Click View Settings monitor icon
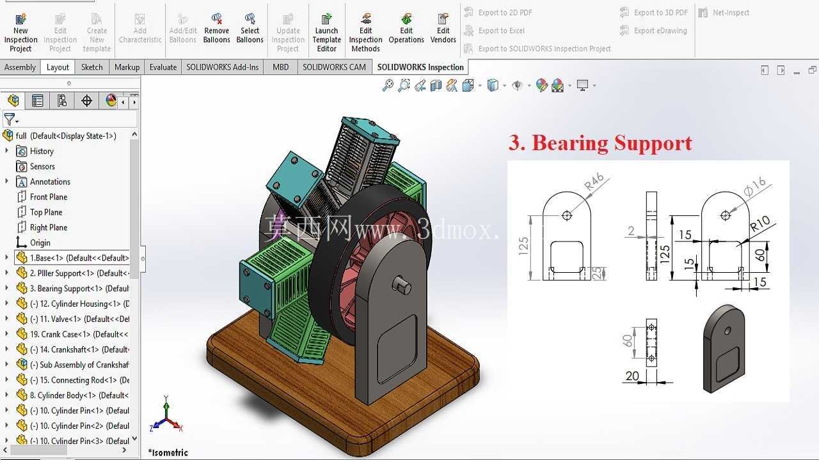 (x=582, y=85)
